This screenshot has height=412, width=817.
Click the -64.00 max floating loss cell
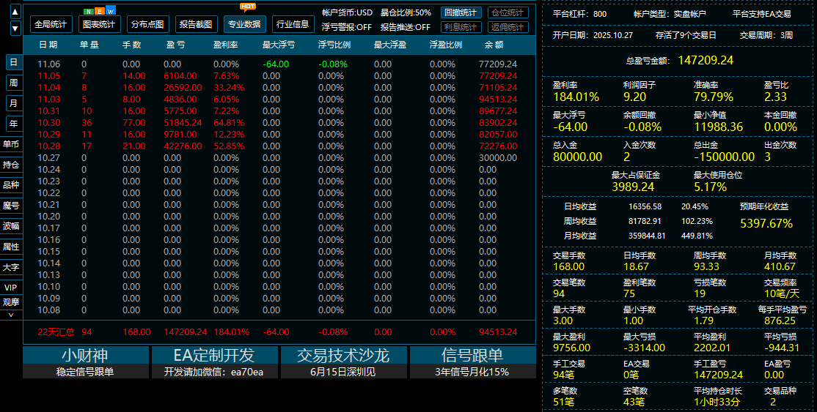[x=276, y=64]
